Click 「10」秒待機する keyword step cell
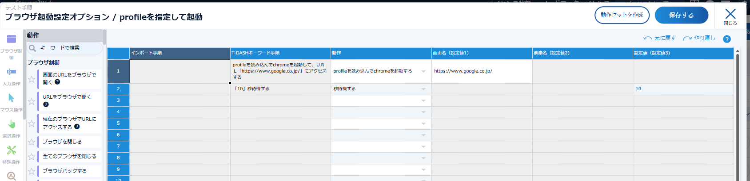Viewport: 750px width, 181px height. point(280,89)
